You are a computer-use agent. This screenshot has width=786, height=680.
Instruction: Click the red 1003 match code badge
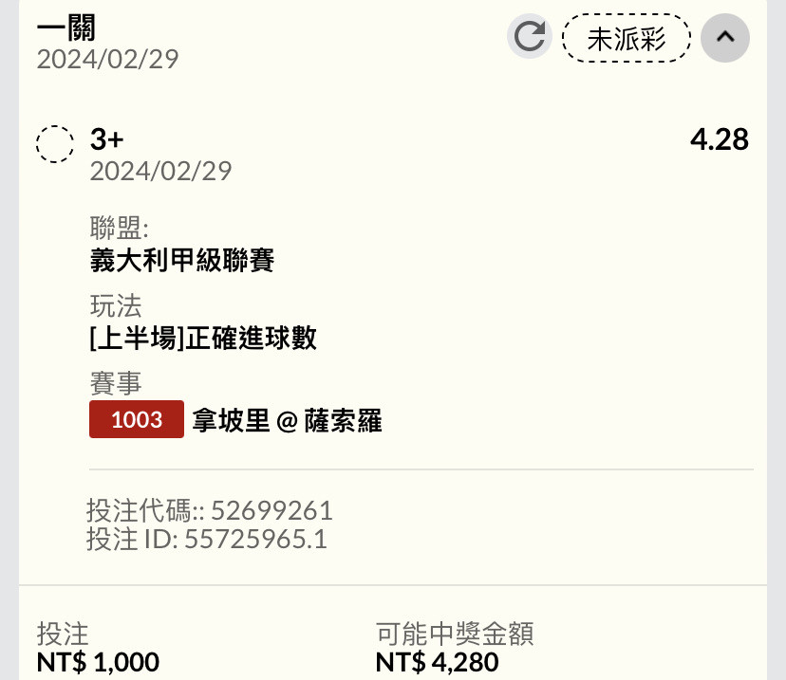pos(137,419)
